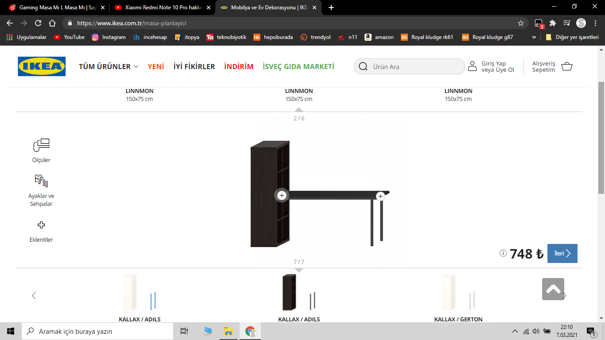
Task: Open Chrome's three-dot menu
Action: point(595,23)
